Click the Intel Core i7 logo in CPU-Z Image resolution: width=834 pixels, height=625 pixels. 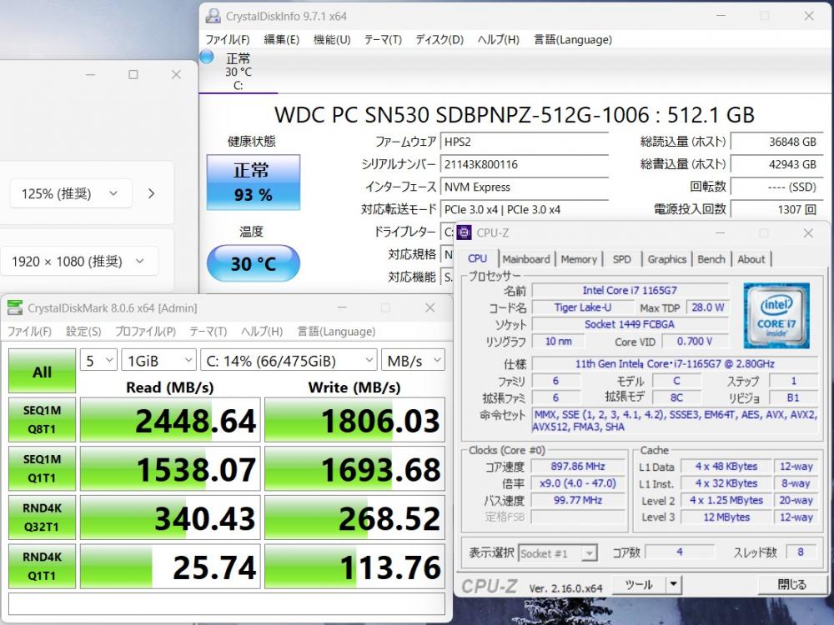(x=776, y=316)
